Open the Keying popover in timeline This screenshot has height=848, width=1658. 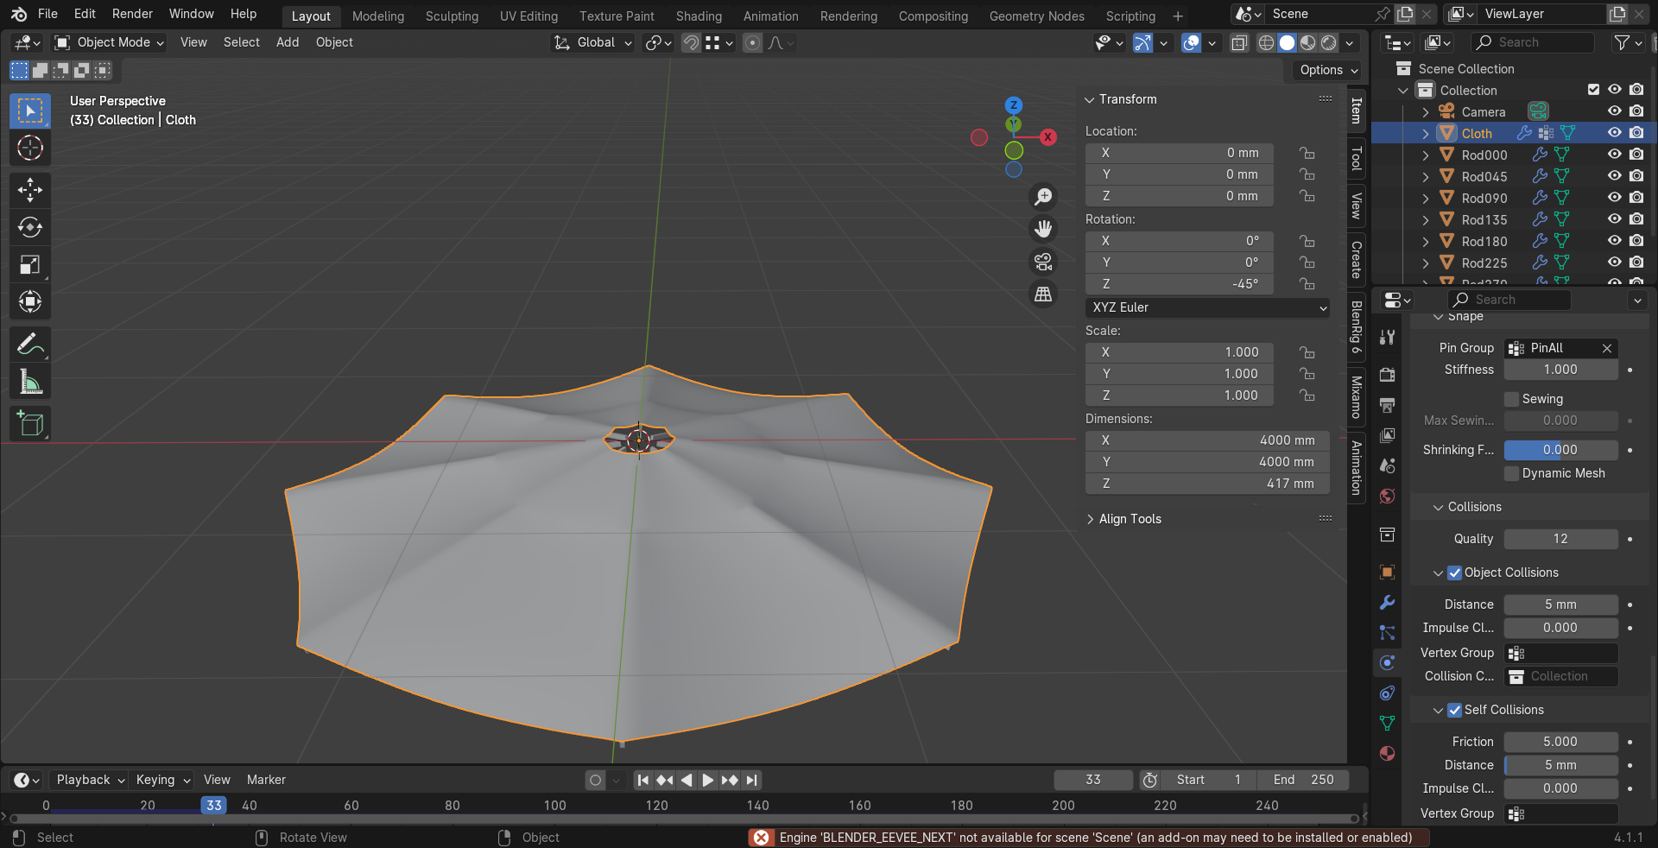tap(161, 780)
